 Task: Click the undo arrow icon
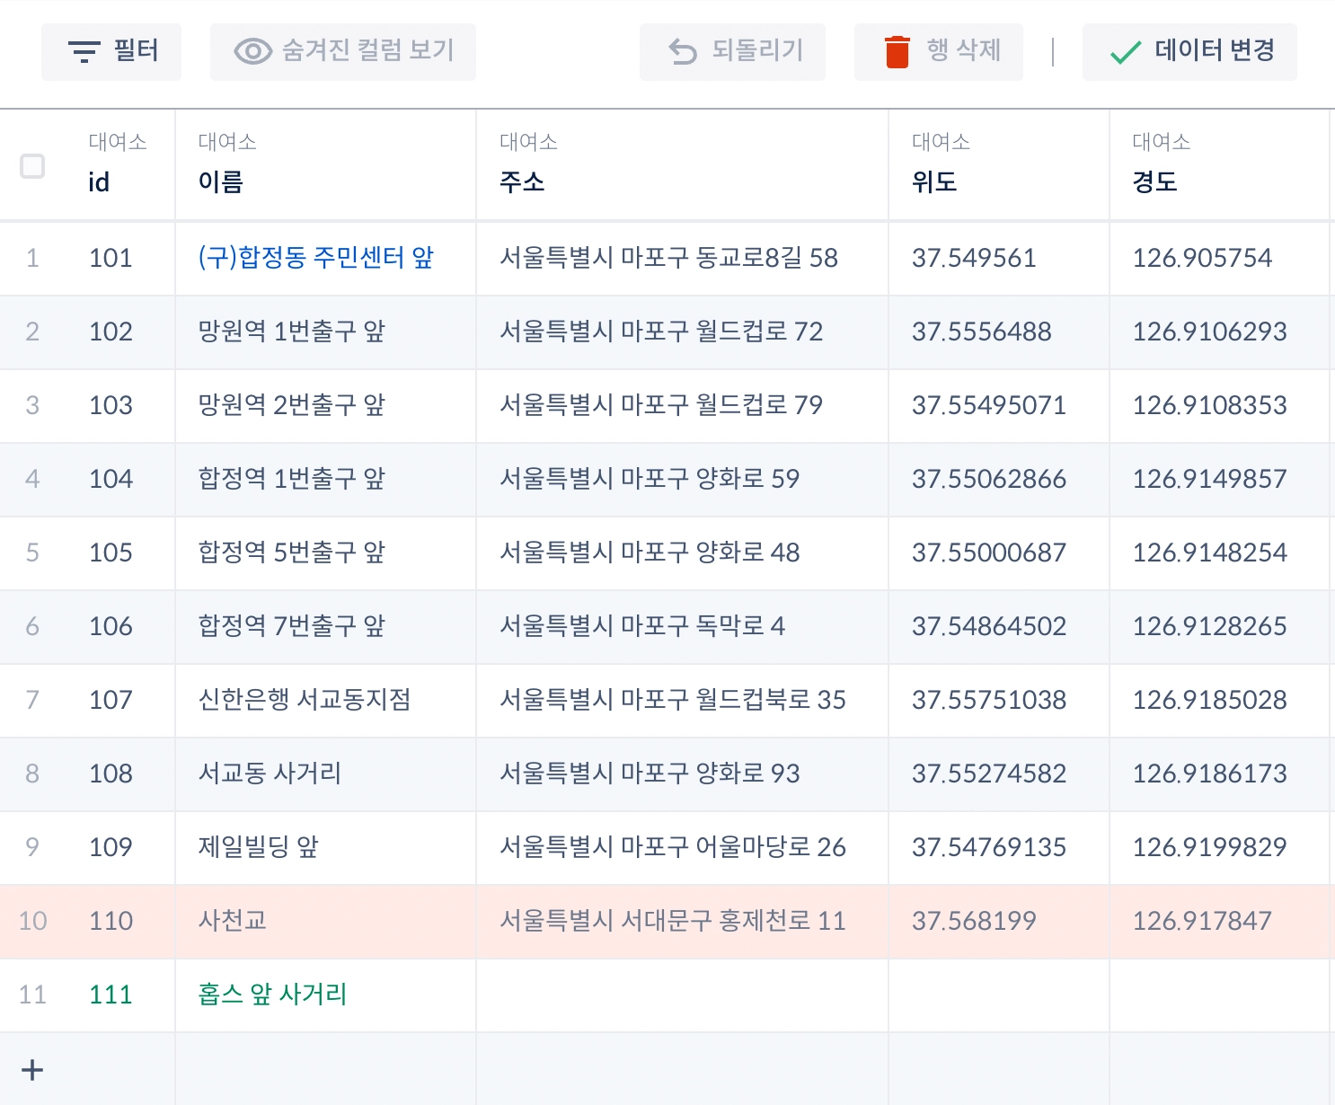683,52
